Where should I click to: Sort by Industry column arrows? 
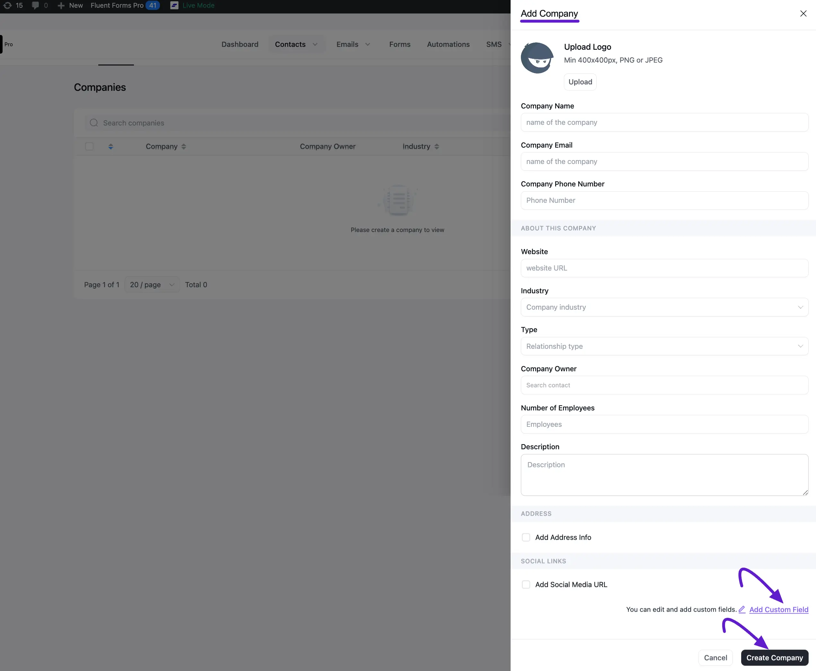point(437,147)
